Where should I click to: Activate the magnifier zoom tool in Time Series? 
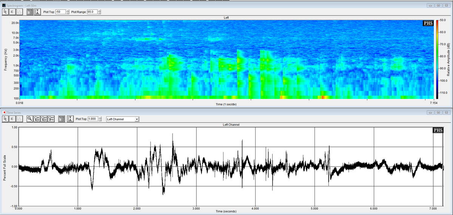click(30, 119)
